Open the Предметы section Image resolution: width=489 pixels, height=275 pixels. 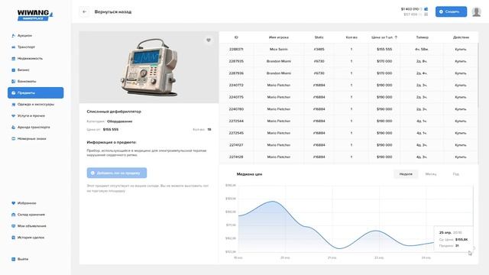click(36, 93)
